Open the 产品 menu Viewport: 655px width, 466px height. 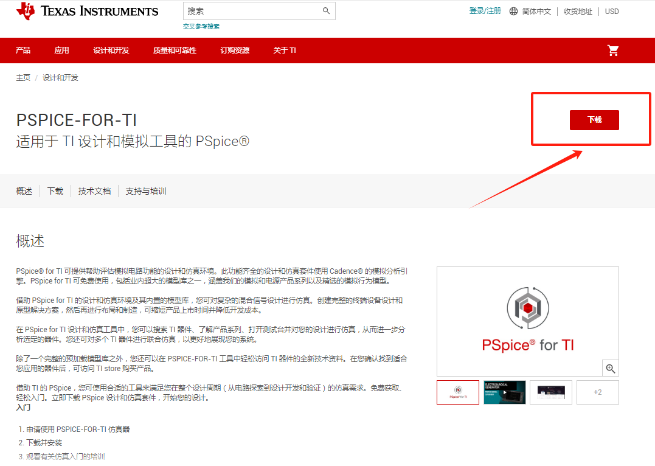23,50
